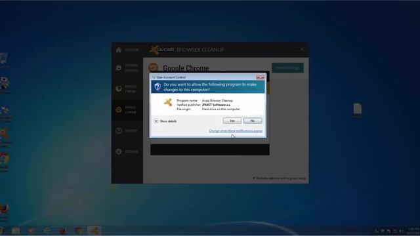Select Google Chrome in the Avast sidebar
The width and height of the screenshot is (420, 236).
coord(127,109)
